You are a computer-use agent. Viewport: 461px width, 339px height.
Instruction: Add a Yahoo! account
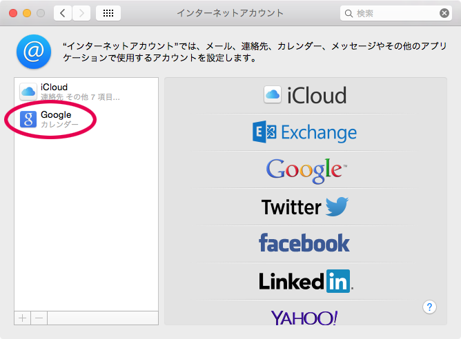[305, 316]
